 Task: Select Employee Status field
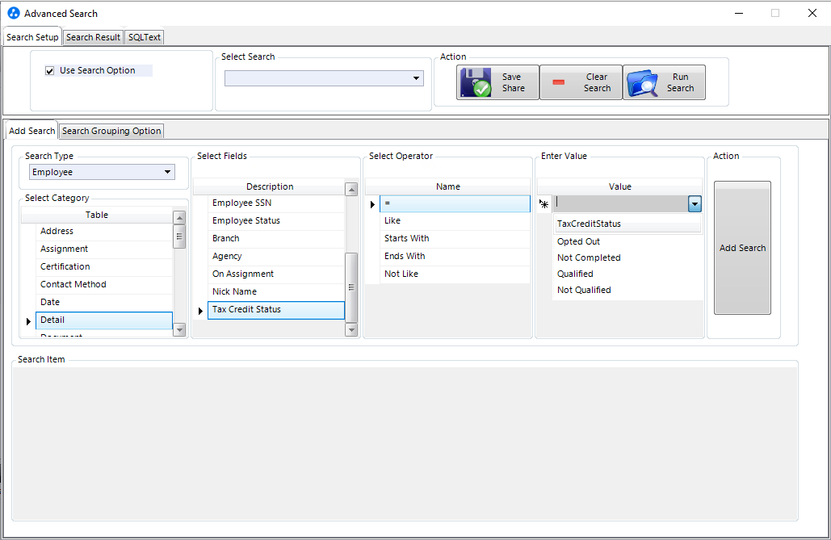(275, 220)
